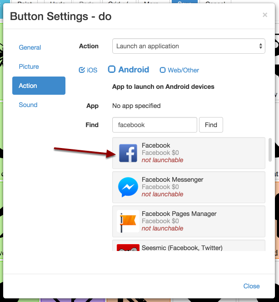Toggle the Web/Other platform checkbox
This screenshot has width=279, height=302.
[163, 70]
